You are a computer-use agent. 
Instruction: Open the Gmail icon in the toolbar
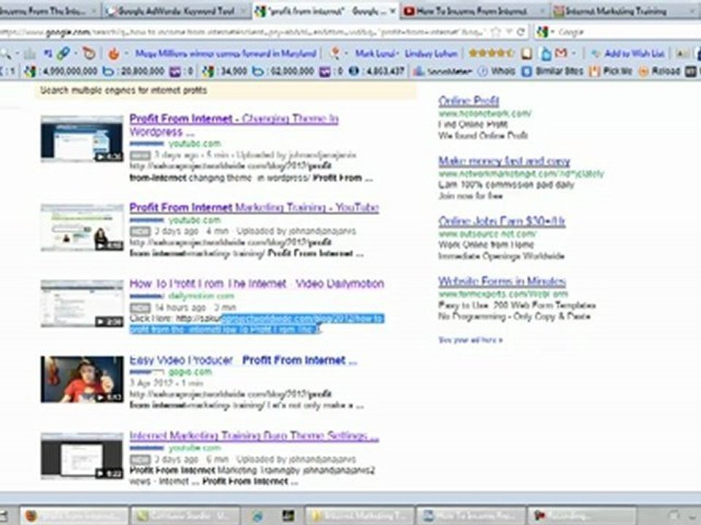561,53
